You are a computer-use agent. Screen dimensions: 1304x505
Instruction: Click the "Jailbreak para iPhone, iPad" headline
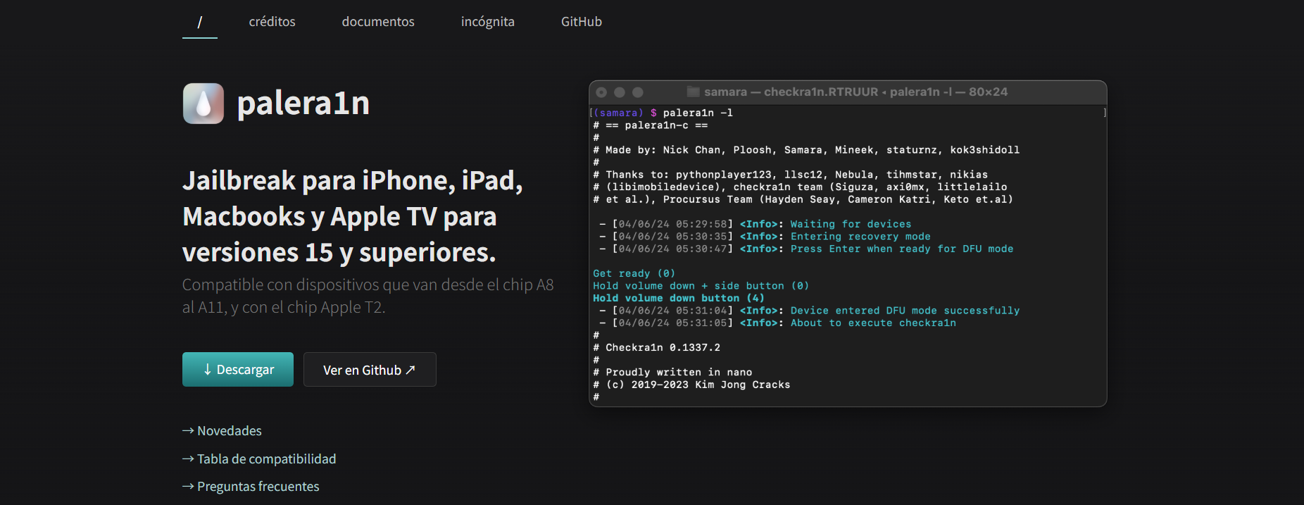click(x=353, y=216)
